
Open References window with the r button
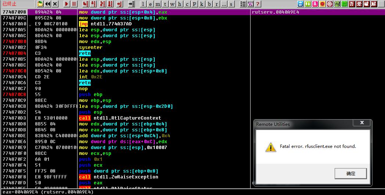[217, 4]
